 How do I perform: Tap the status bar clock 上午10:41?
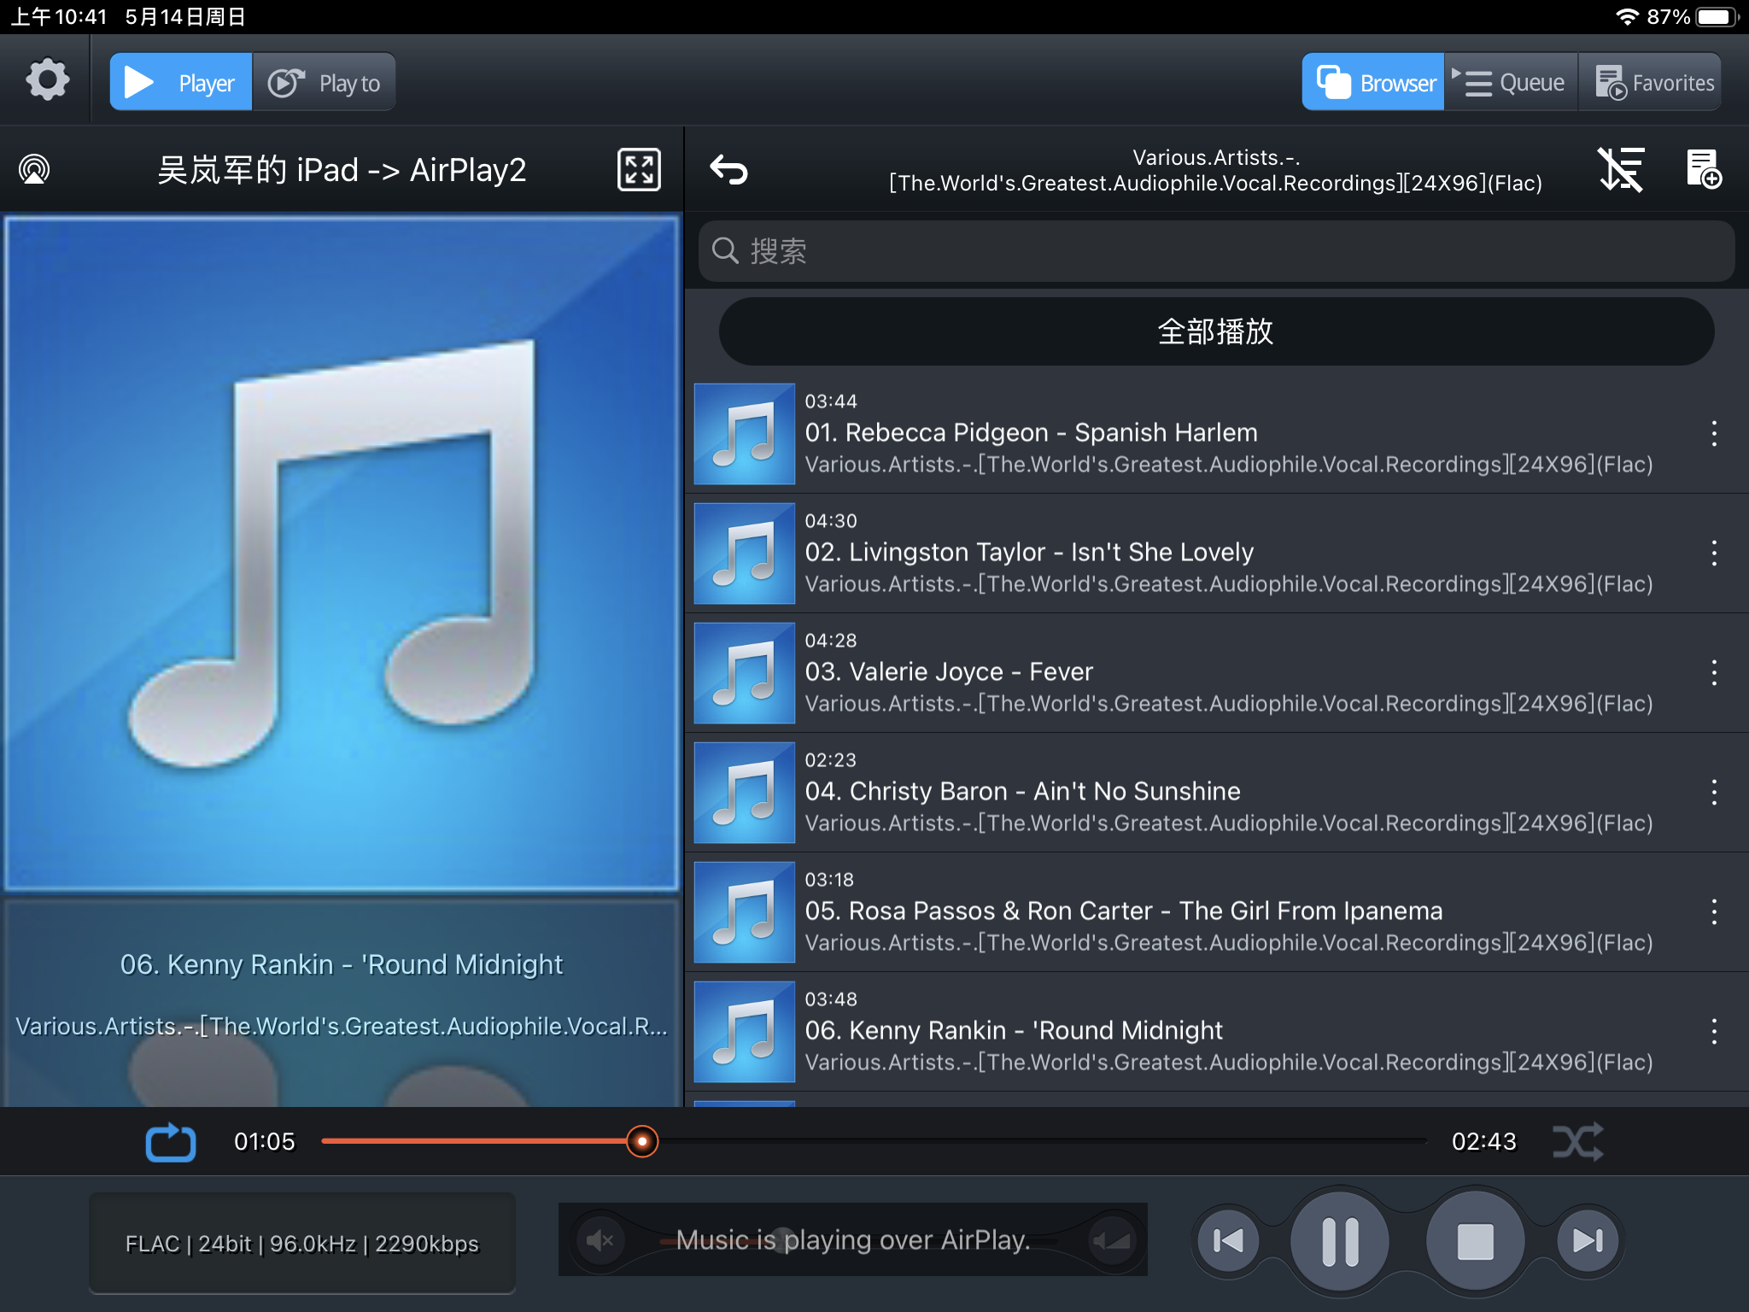(x=59, y=17)
